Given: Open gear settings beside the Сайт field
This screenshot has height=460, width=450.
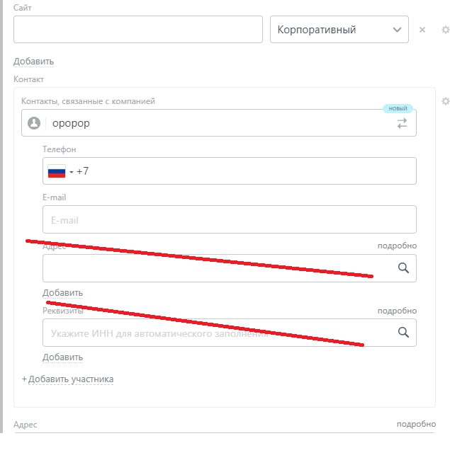Looking at the screenshot, I should (445, 30).
